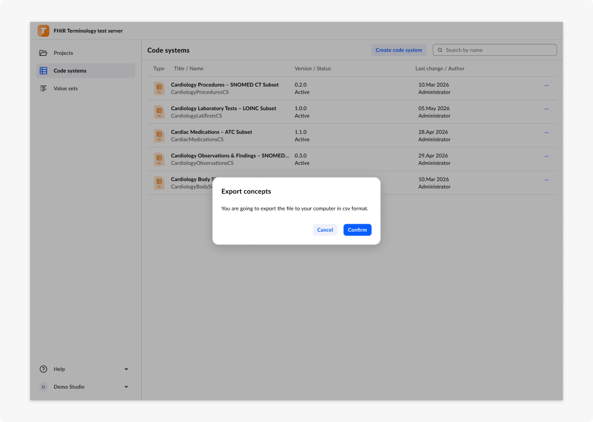Focus the Search by name field
Viewport: 593px width, 422px height.
[494, 50]
